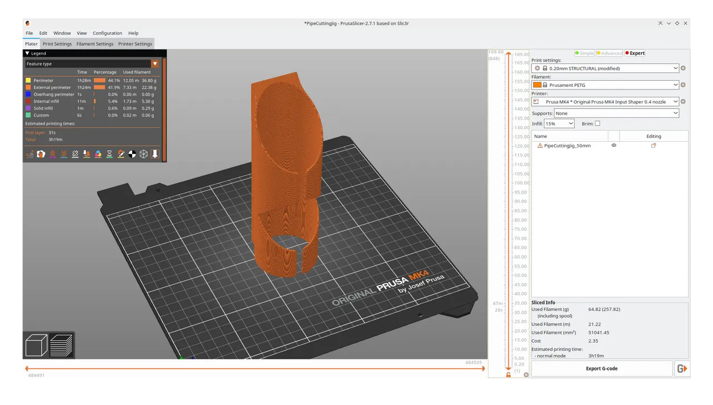Toggle shells wireframe cube icon
This screenshot has height=405, width=713.
144,154
